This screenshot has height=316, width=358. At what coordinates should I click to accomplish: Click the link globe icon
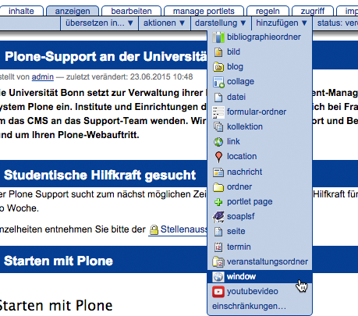pos(218,142)
